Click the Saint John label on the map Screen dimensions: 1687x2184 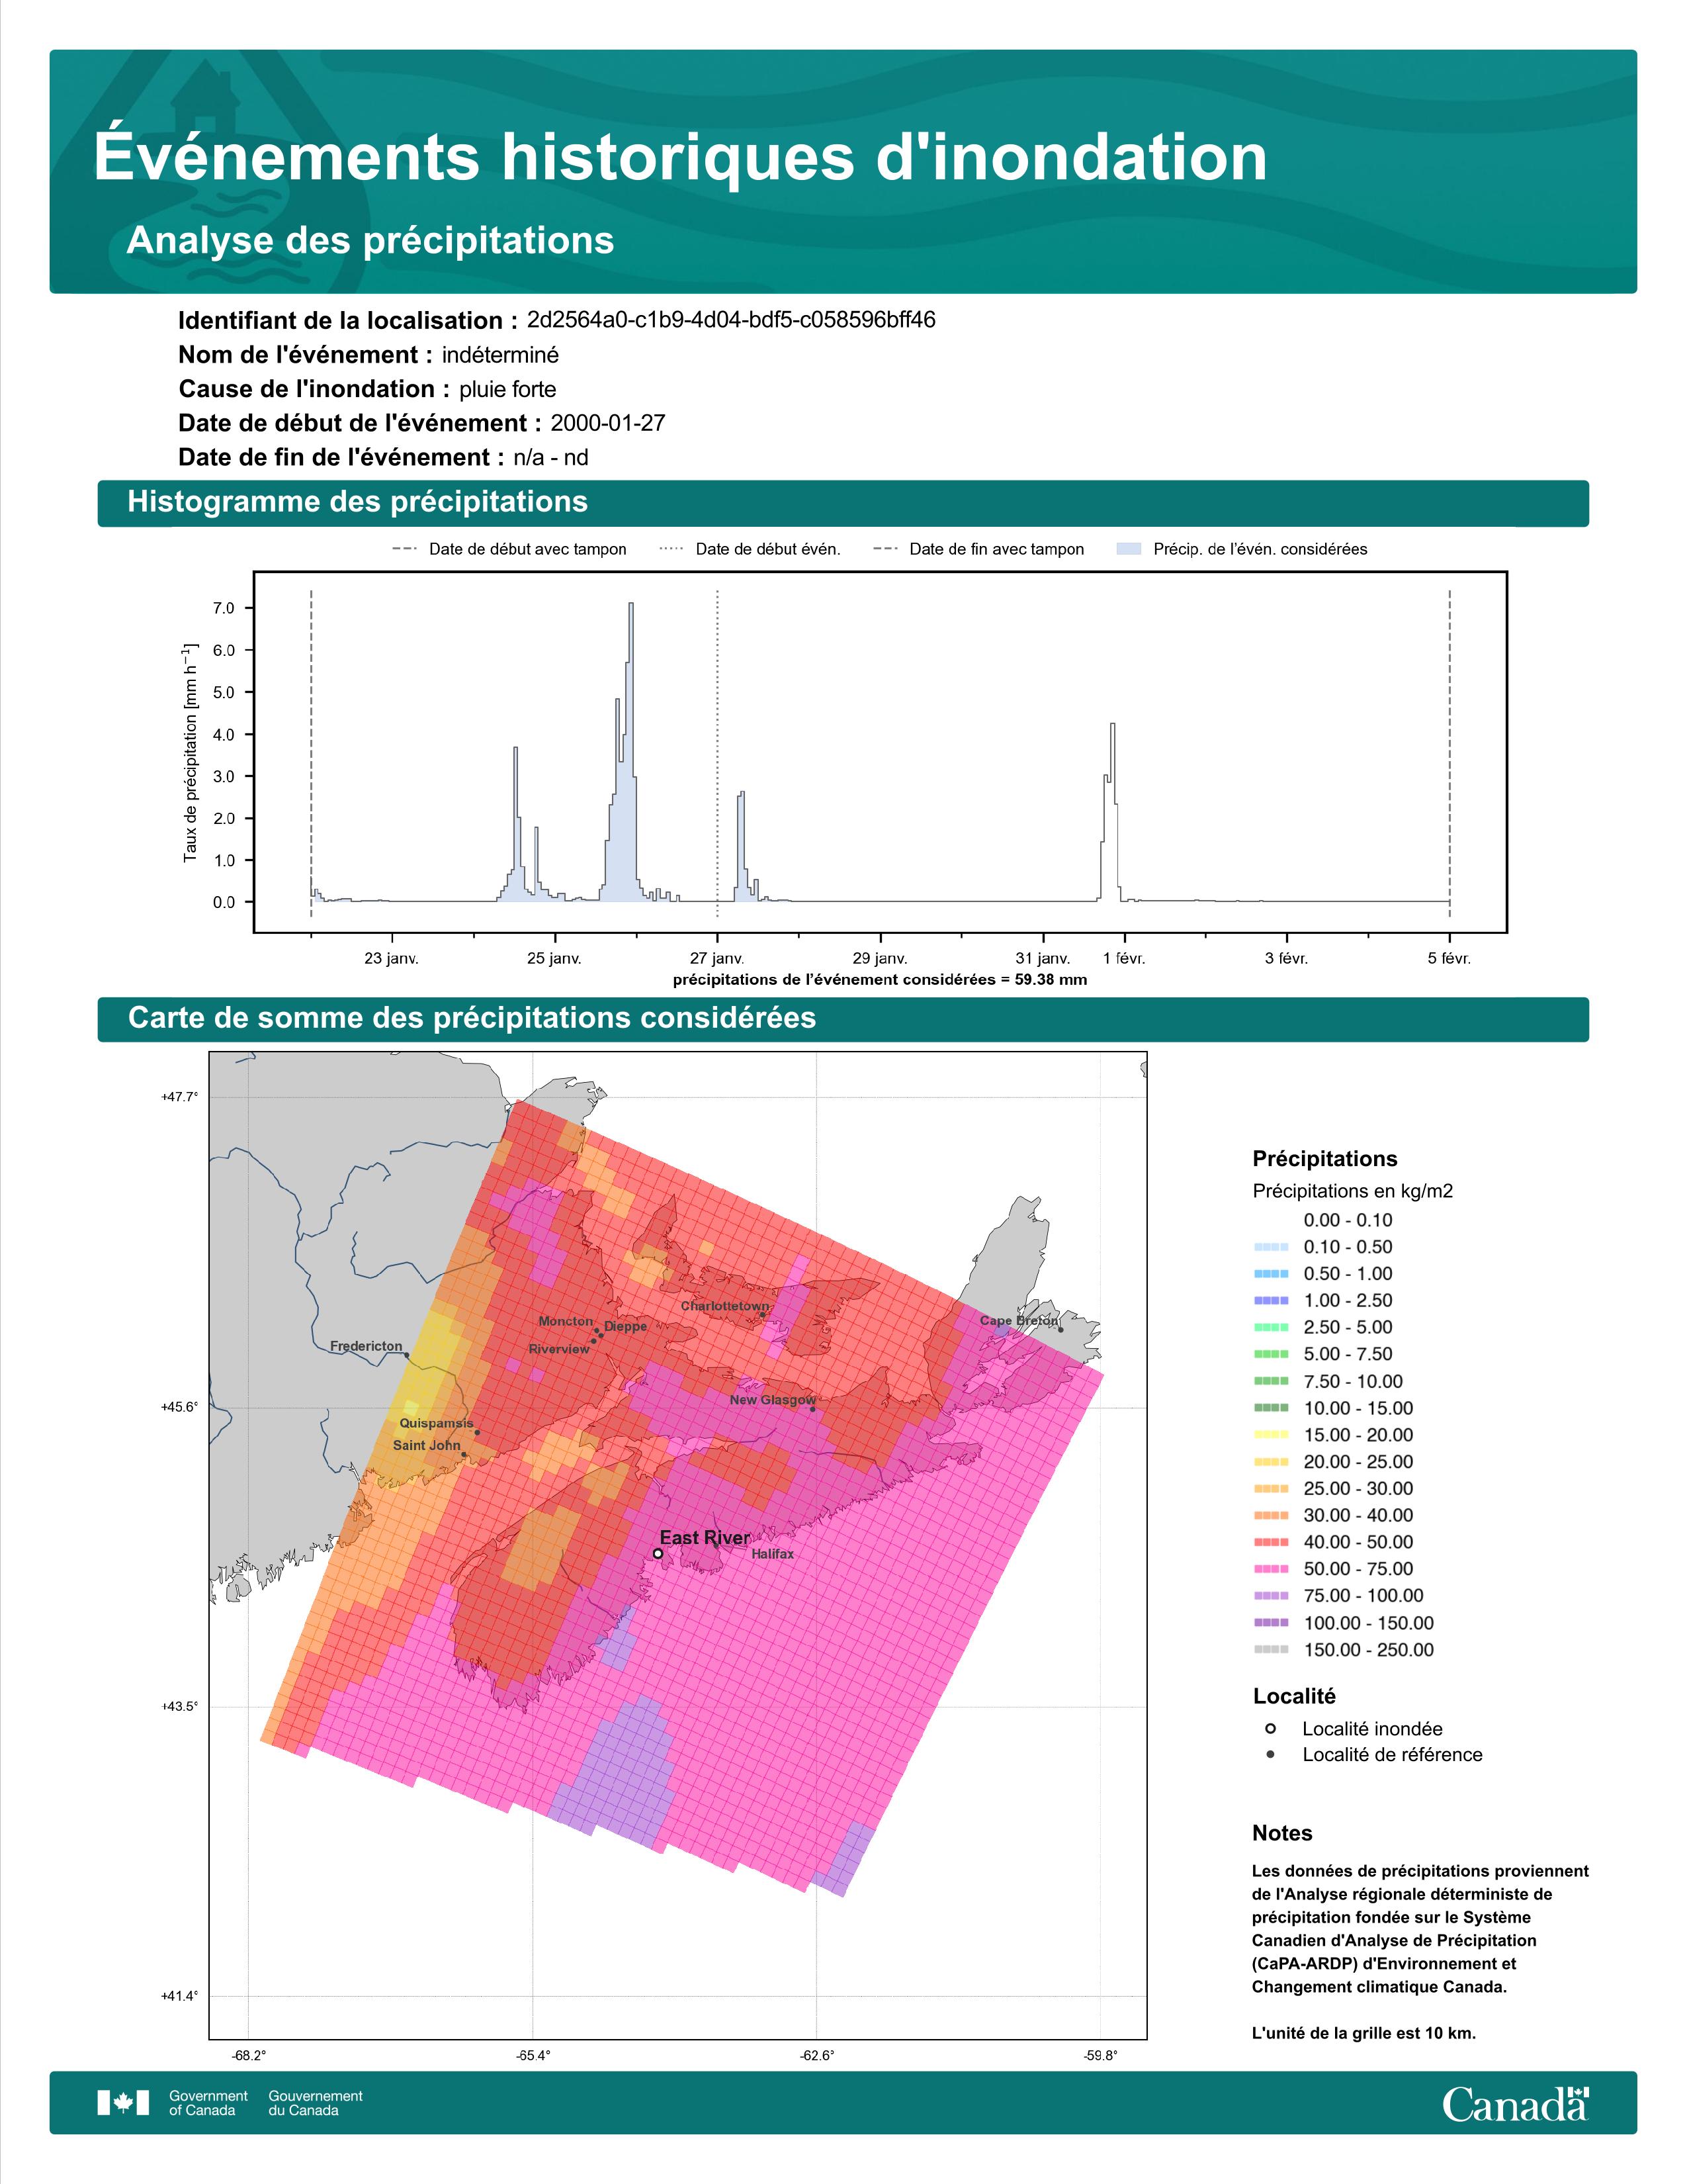(x=427, y=1445)
